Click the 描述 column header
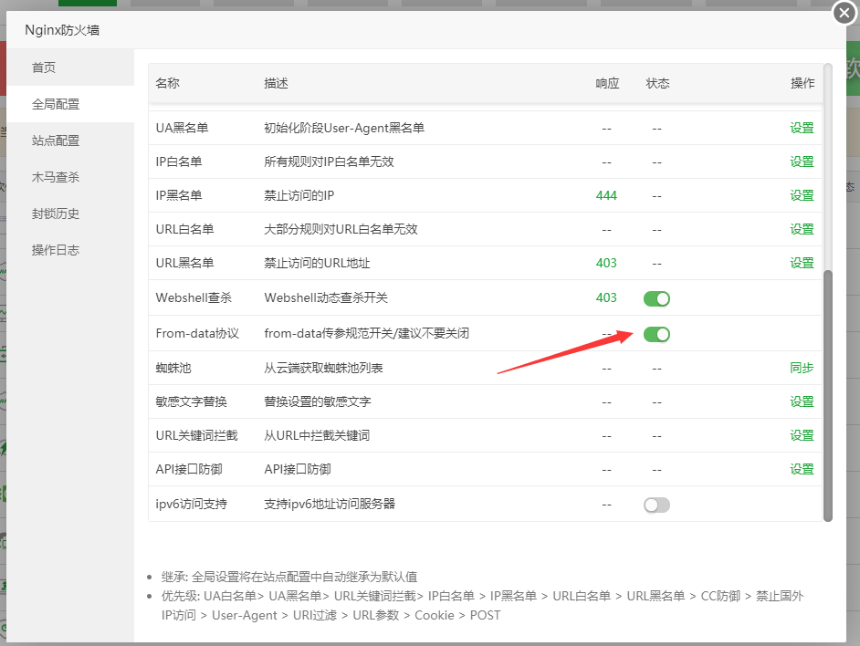860x646 pixels. (276, 83)
